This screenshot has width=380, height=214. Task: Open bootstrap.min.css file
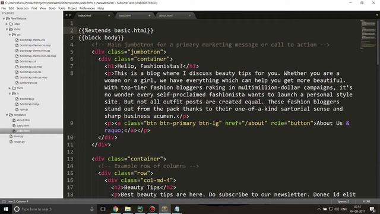coord(30,72)
